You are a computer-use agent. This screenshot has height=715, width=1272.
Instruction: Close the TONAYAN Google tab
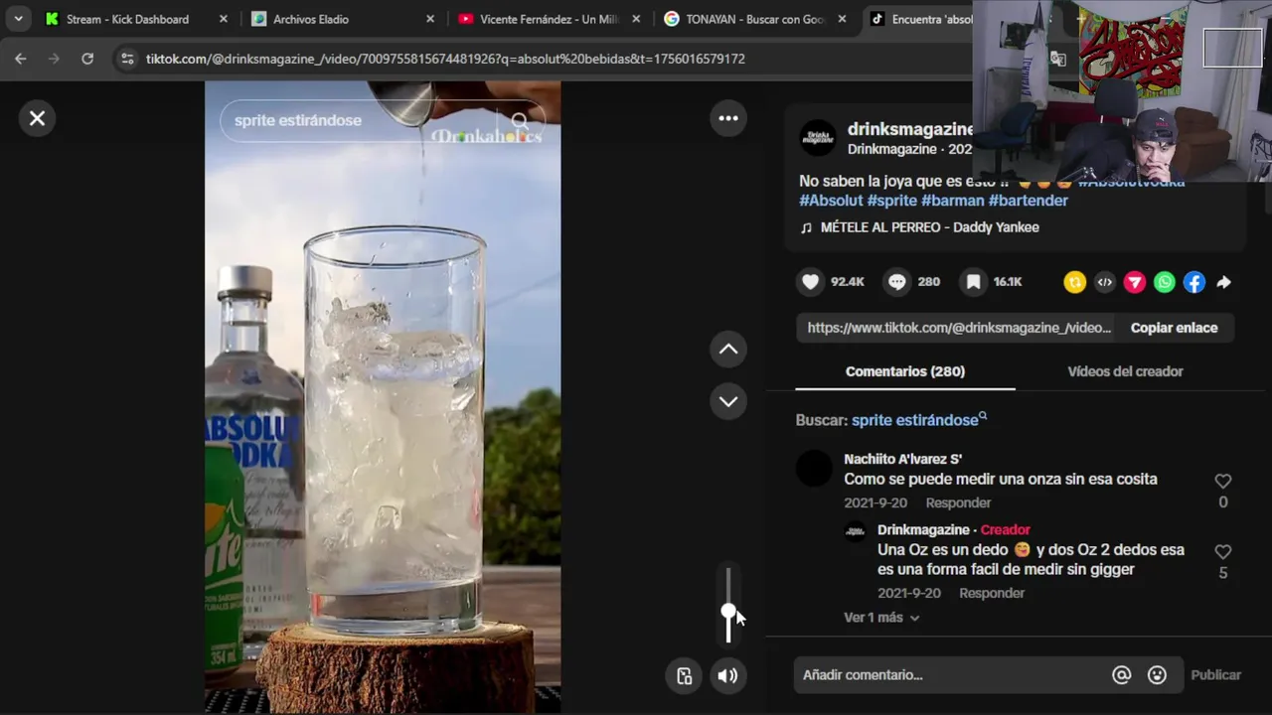843,19
